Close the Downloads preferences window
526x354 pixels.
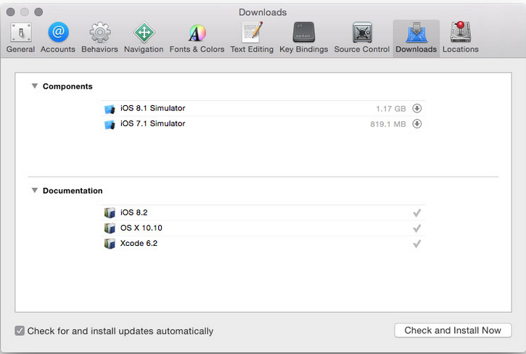[11, 12]
